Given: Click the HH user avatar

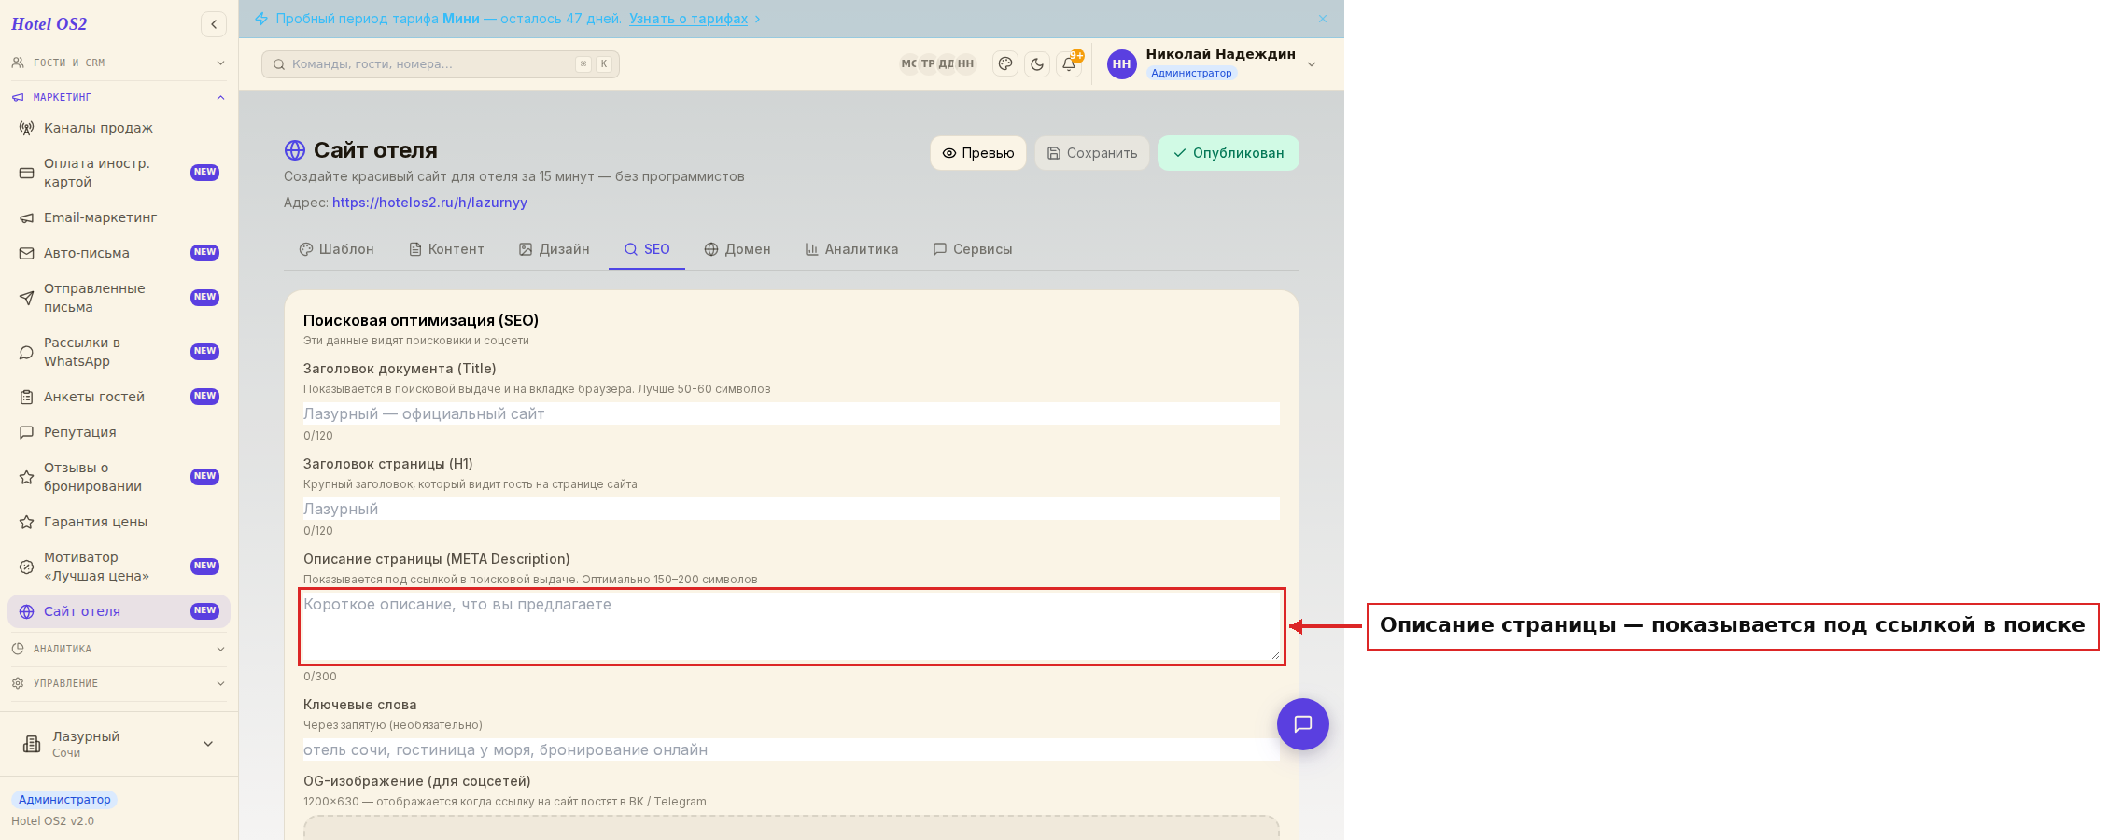Looking at the screenshot, I should pos(1121,64).
